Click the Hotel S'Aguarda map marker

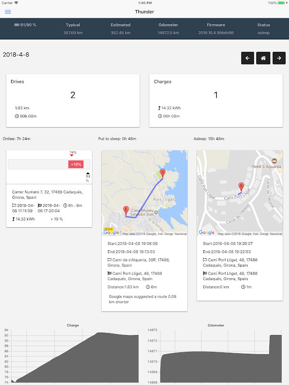[274, 161]
